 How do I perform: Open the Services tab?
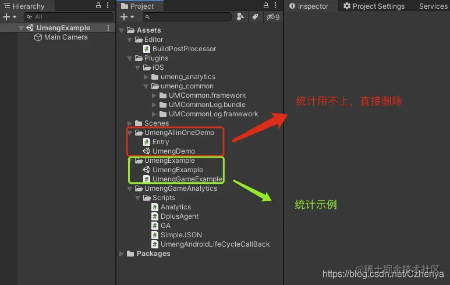click(433, 6)
